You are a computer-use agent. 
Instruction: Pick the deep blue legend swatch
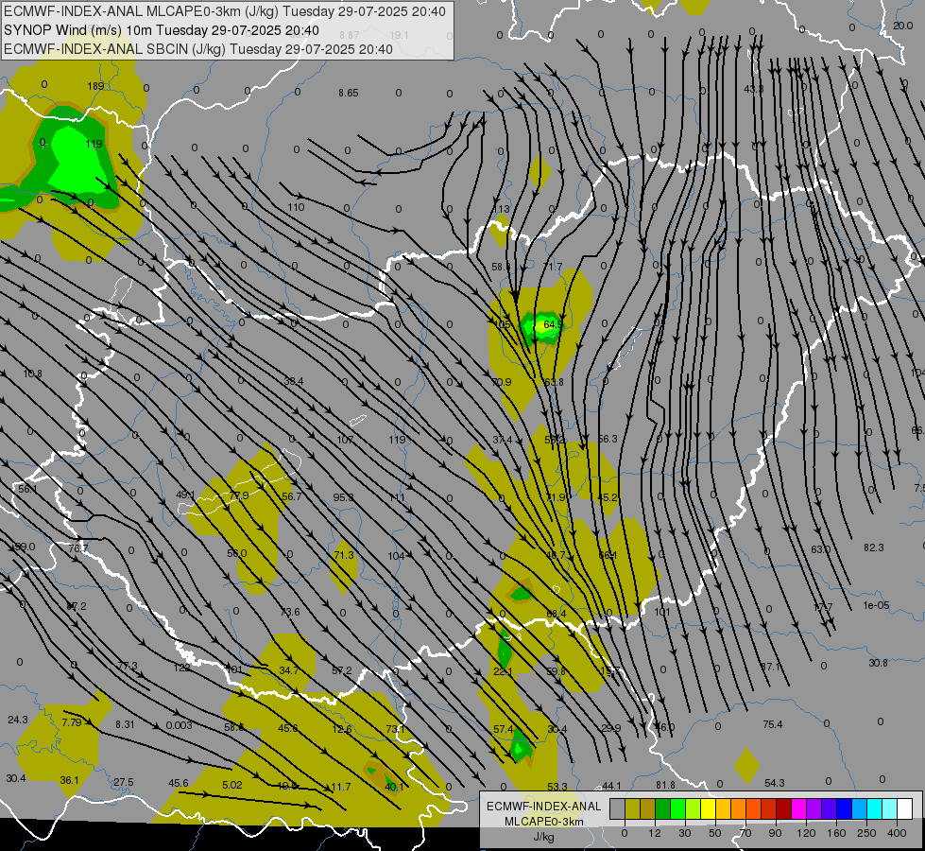pyautogui.click(x=844, y=808)
